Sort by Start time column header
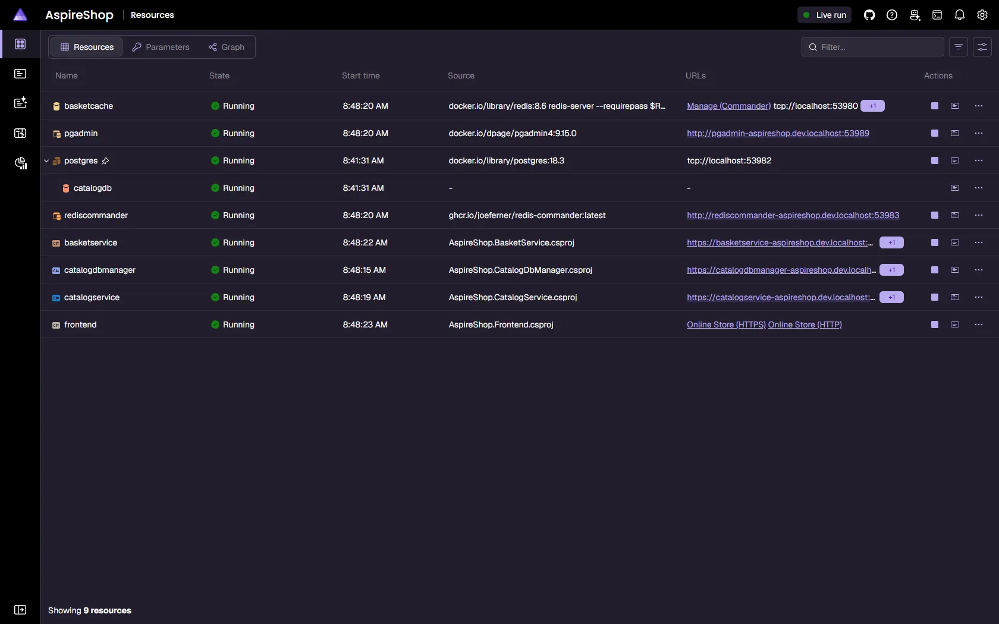This screenshot has height=624, width=999. click(361, 75)
